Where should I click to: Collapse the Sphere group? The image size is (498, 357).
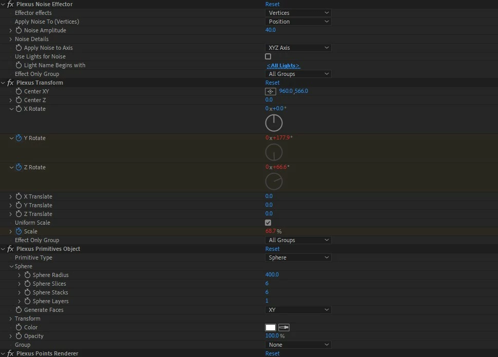pyautogui.click(x=11, y=266)
